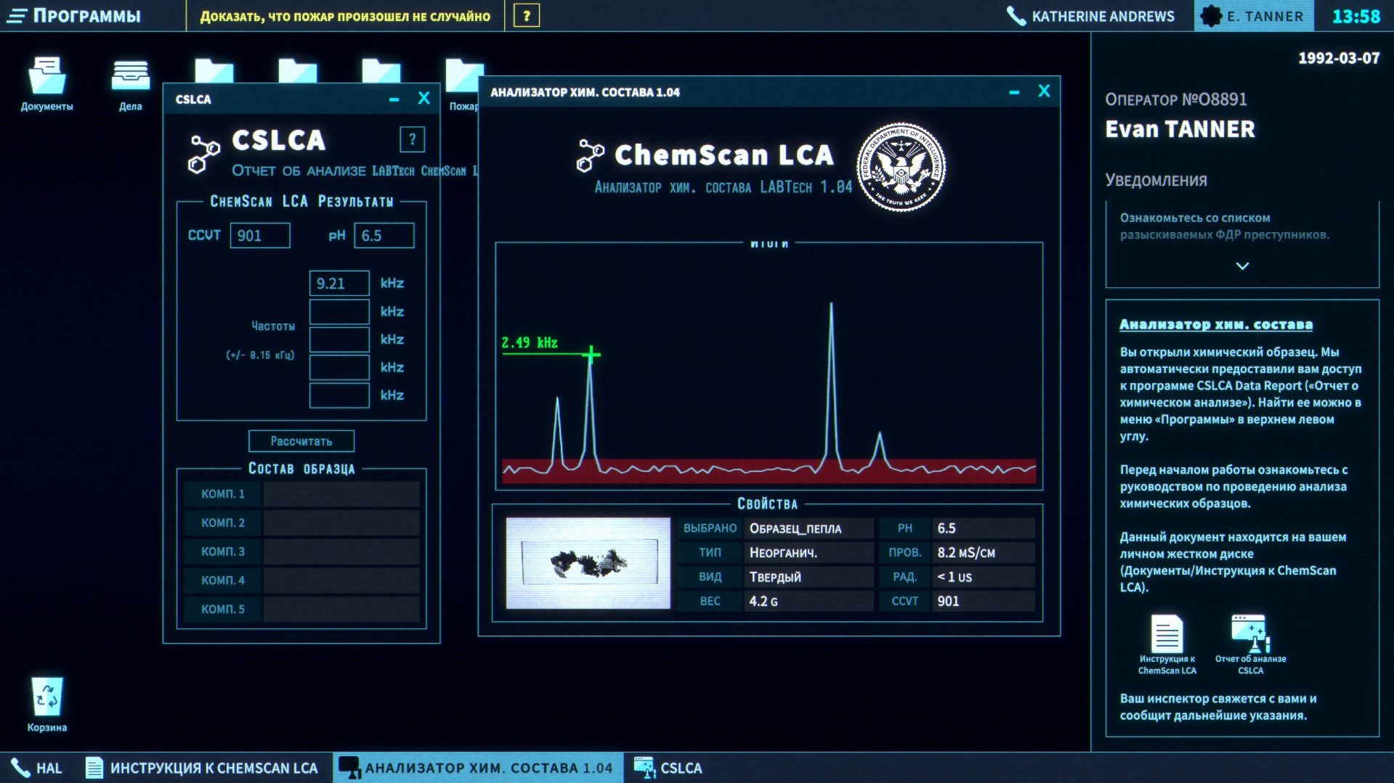This screenshot has width=1394, height=783.
Task: Click the Federal Department of Intelligence seal
Action: [901, 167]
